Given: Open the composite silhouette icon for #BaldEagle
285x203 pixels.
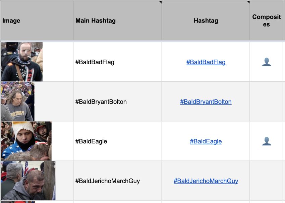Looking at the screenshot, I should click(x=267, y=141).
